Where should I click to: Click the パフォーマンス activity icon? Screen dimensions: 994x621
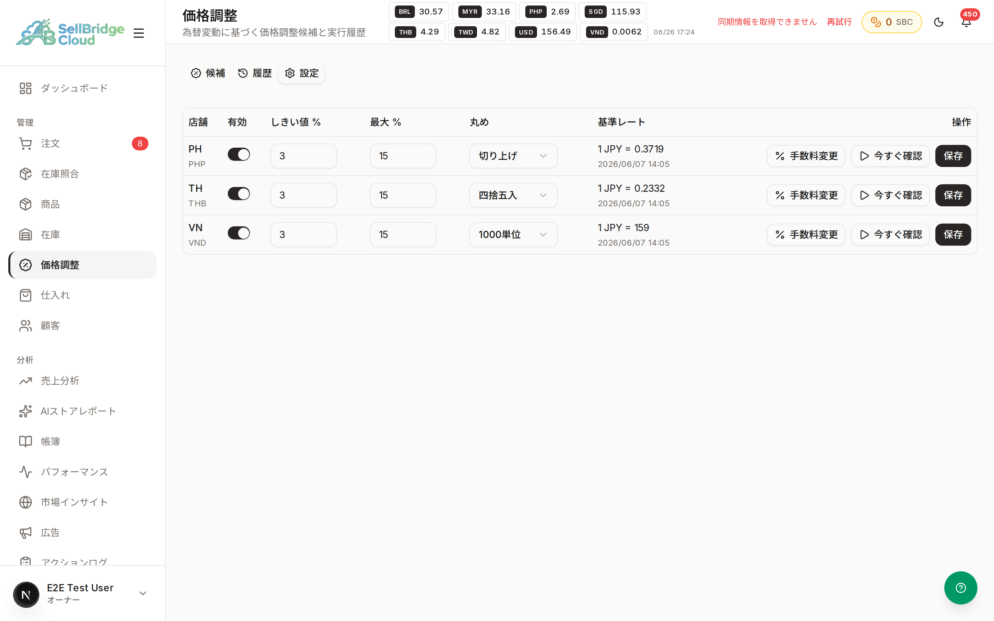pyautogui.click(x=26, y=472)
